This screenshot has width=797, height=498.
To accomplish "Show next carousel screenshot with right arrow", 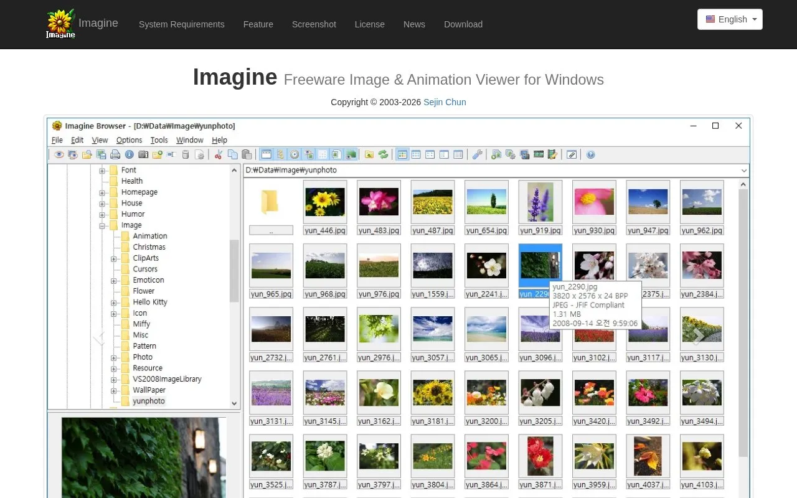I will click(698, 336).
